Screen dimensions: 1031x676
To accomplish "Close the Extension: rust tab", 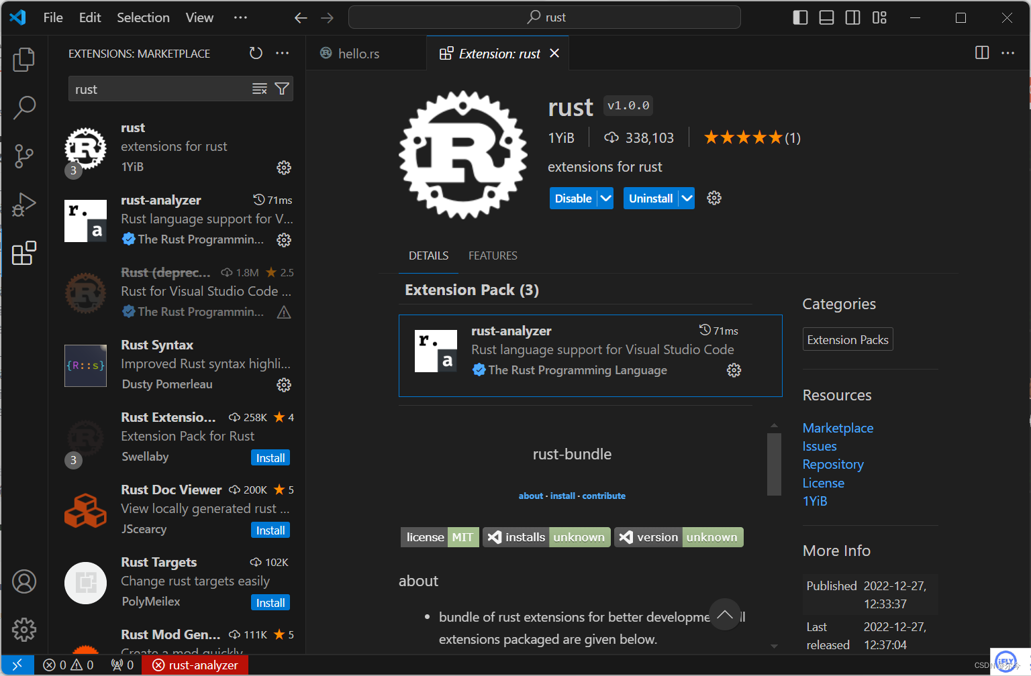I will pos(554,53).
